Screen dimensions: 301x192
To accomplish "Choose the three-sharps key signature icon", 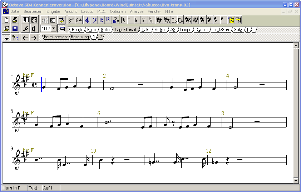I will click(x=209, y=20).
